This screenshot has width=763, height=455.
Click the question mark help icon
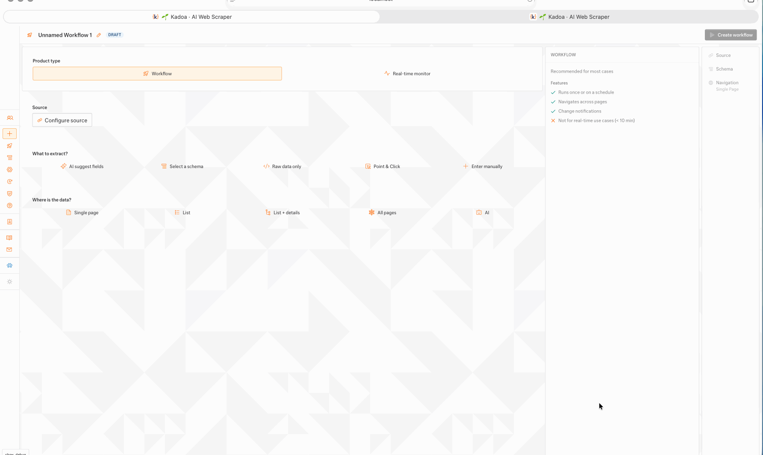pyautogui.click(x=9, y=206)
